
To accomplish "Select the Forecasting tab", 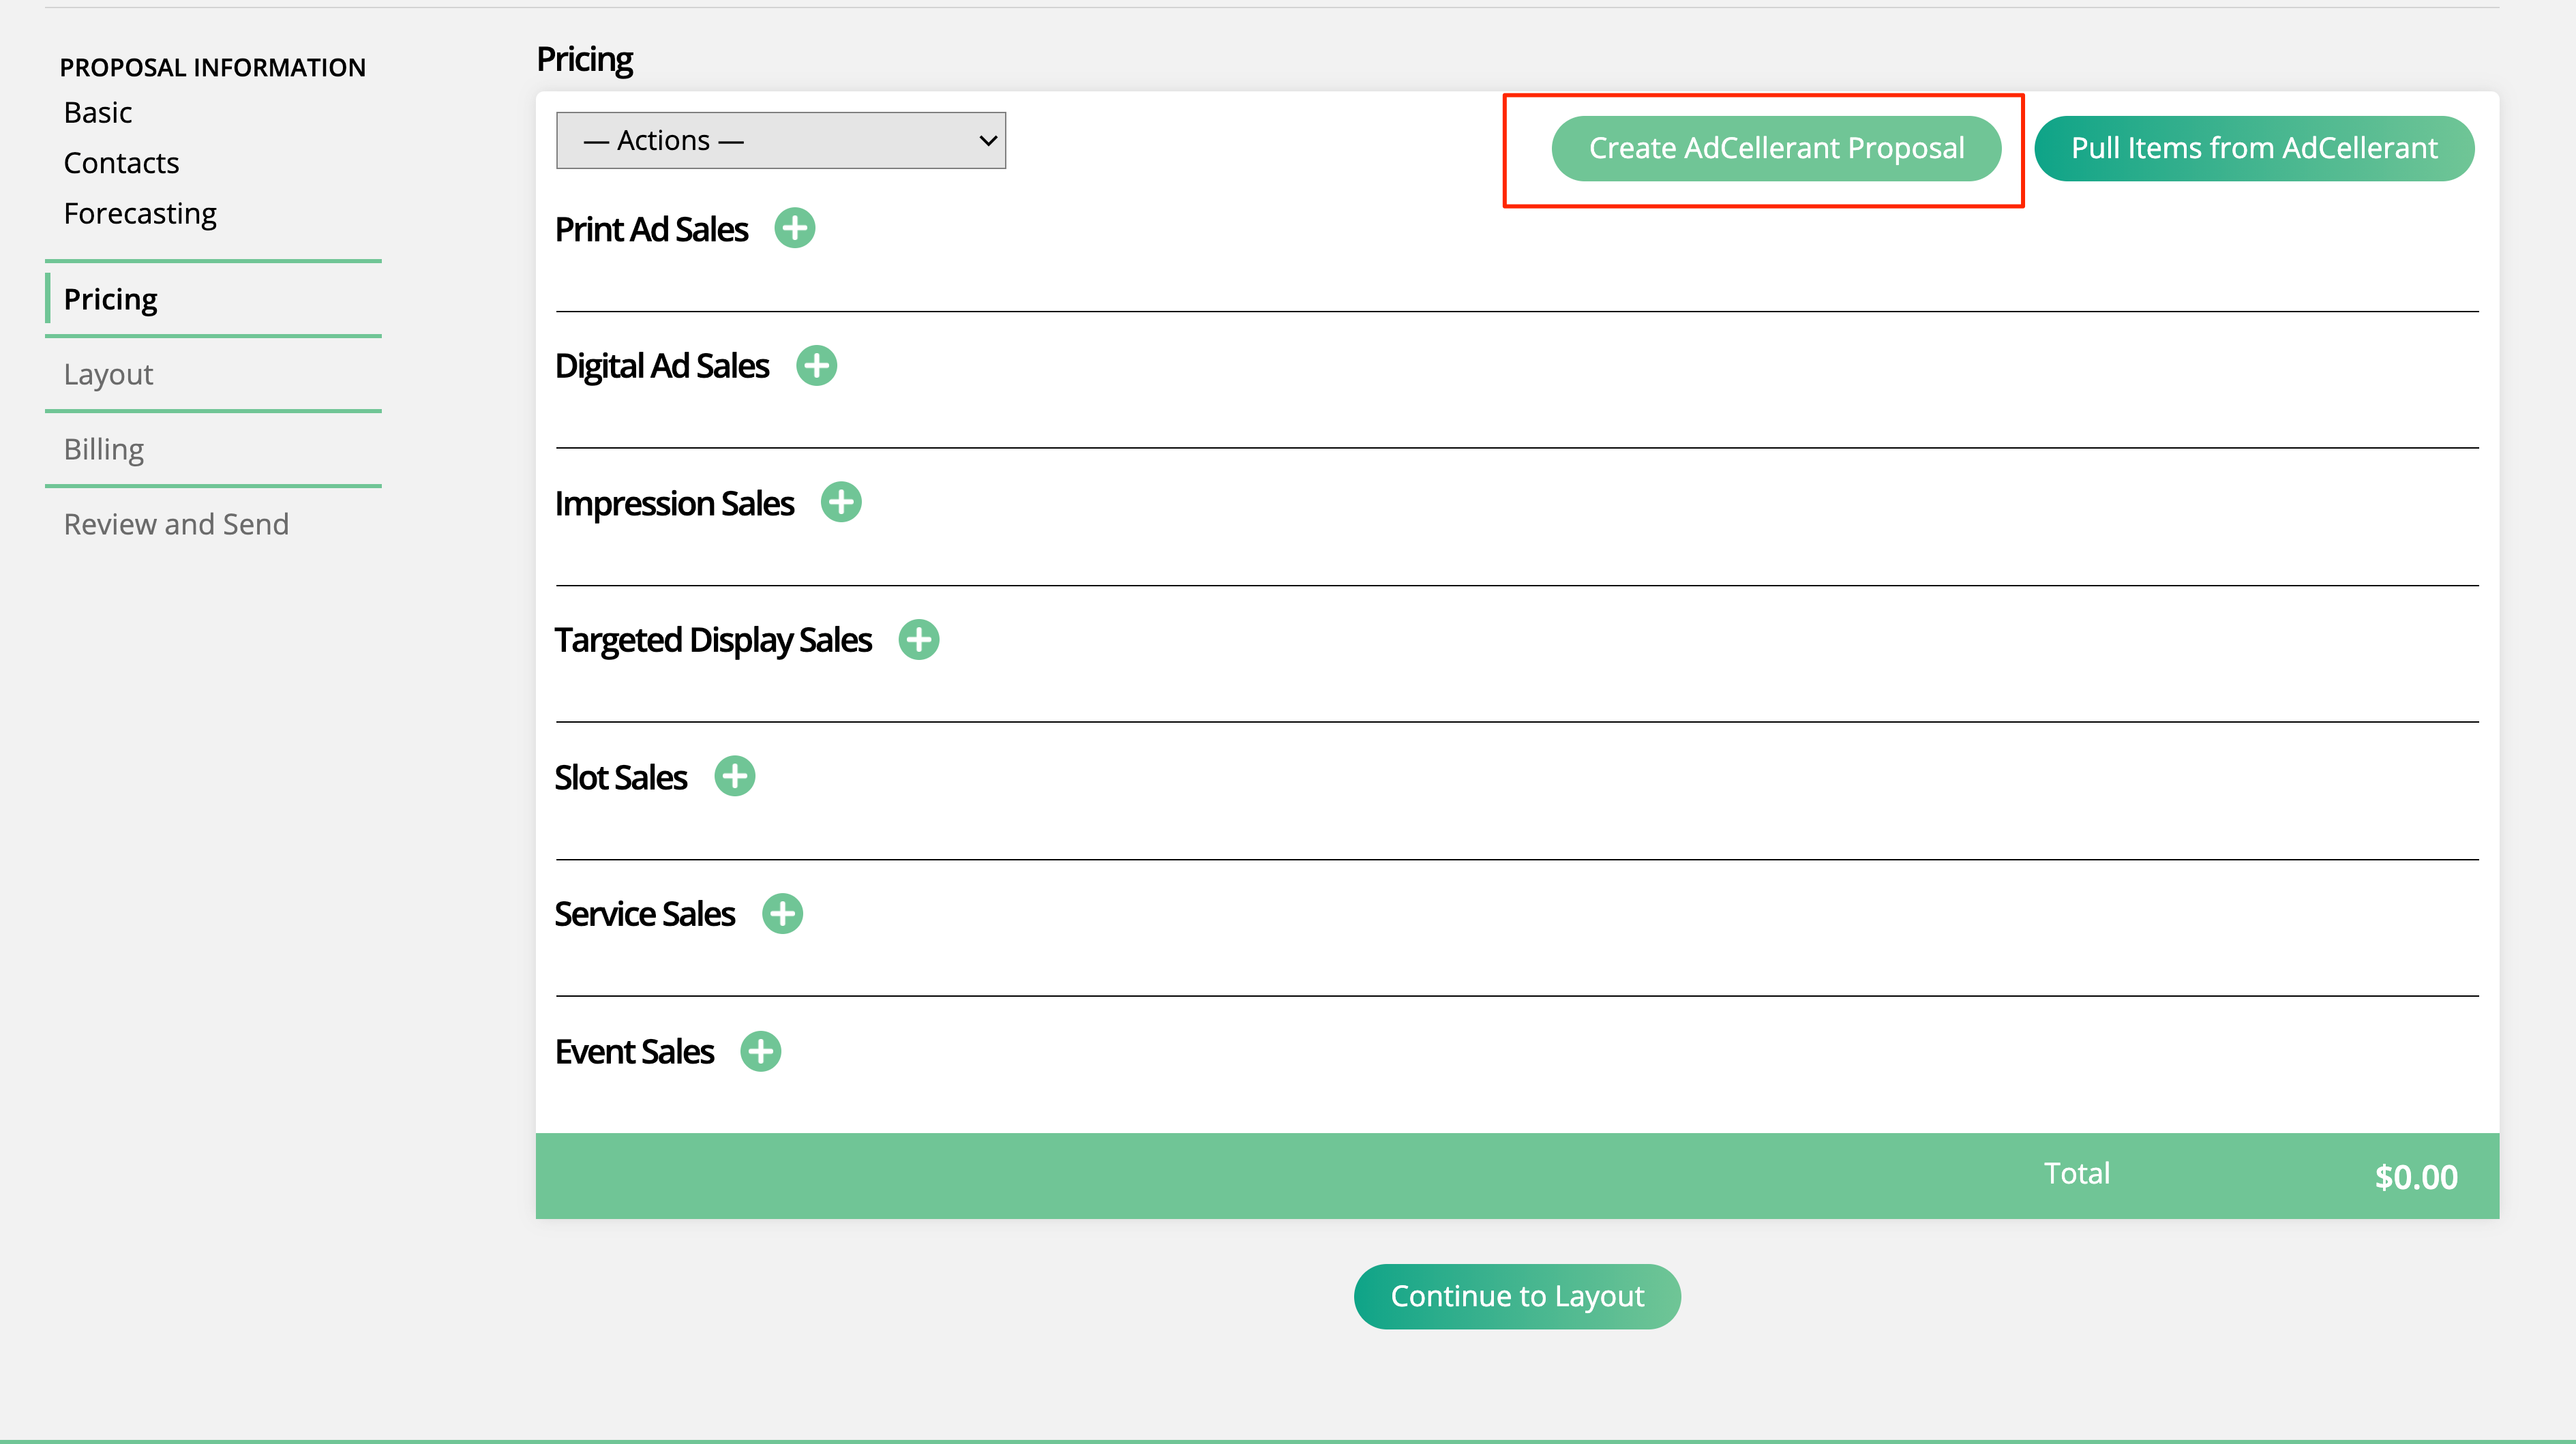I will click(x=140, y=211).
